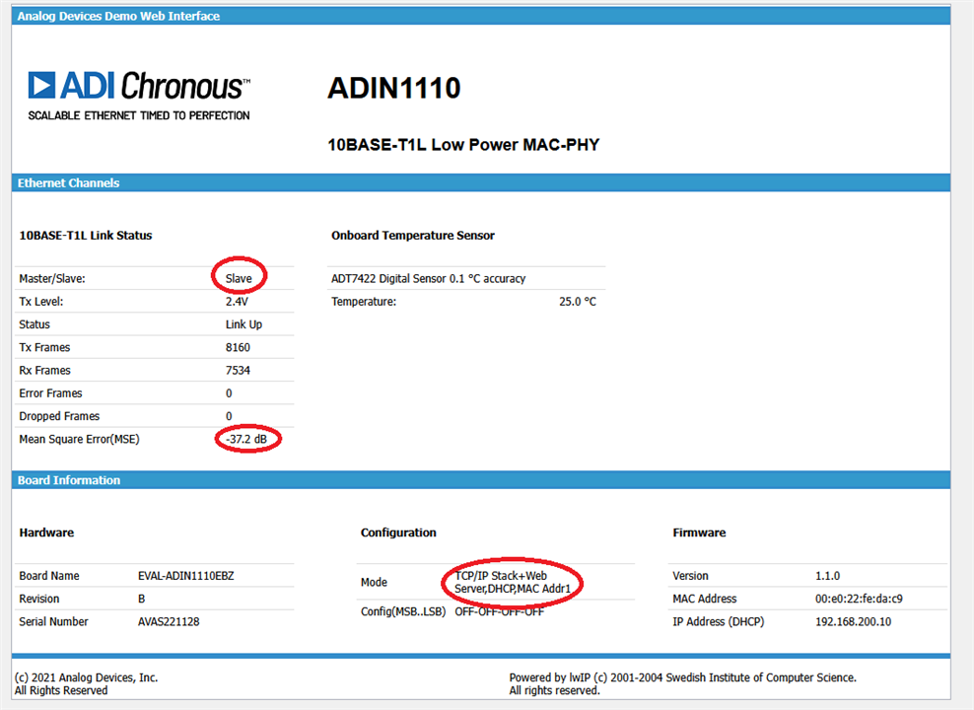This screenshot has height=710, width=974.
Task: Click the circled Slave link status value
Action: pyautogui.click(x=239, y=278)
